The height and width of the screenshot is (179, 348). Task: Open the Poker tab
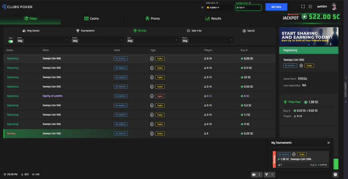click(x=31, y=19)
